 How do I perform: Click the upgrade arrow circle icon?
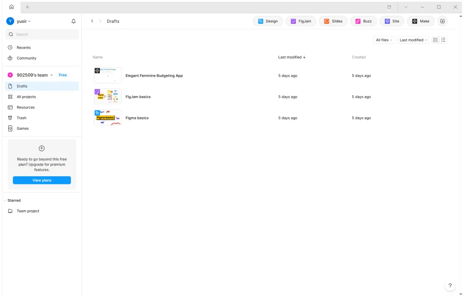coord(41,148)
